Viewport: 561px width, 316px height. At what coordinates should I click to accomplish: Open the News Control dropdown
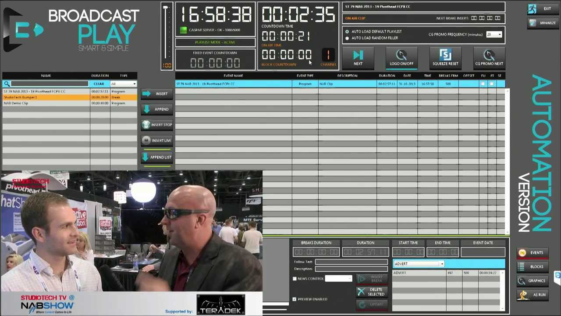click(x=338, y=278)
